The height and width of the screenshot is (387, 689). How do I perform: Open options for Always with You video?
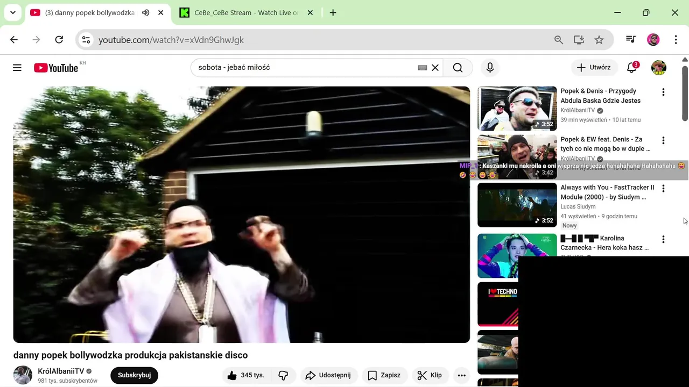pyautogui.click(x=663, y=188)
